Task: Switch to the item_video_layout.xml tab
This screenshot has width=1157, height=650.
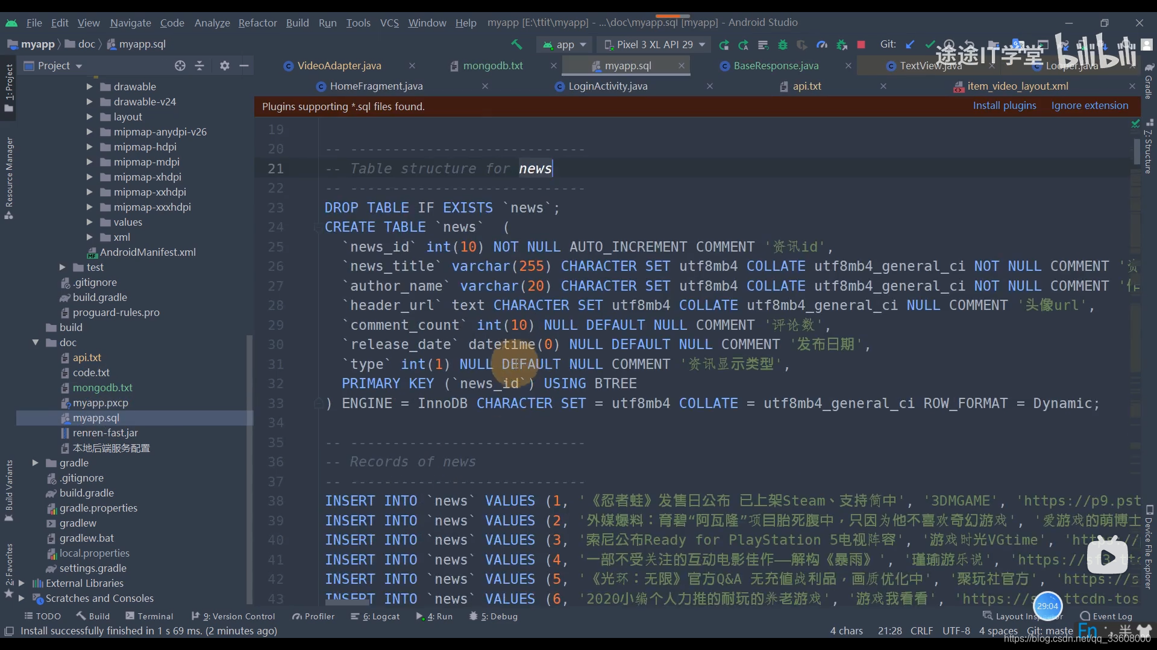Action: click(1018, 86)
